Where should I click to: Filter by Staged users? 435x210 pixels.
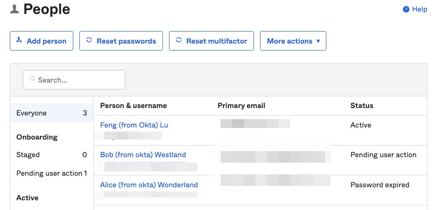tap(52, 154)
